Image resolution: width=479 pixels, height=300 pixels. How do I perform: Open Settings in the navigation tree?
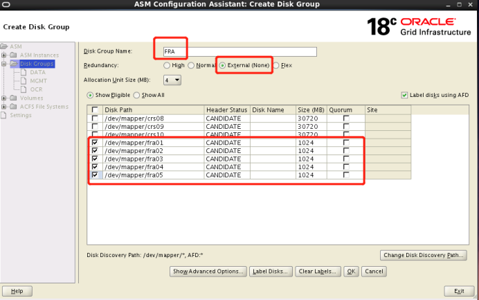[x=21, y=115]
